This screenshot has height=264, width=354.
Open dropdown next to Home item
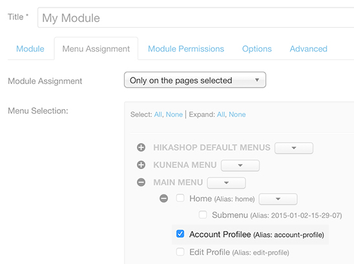click(278, 199)
